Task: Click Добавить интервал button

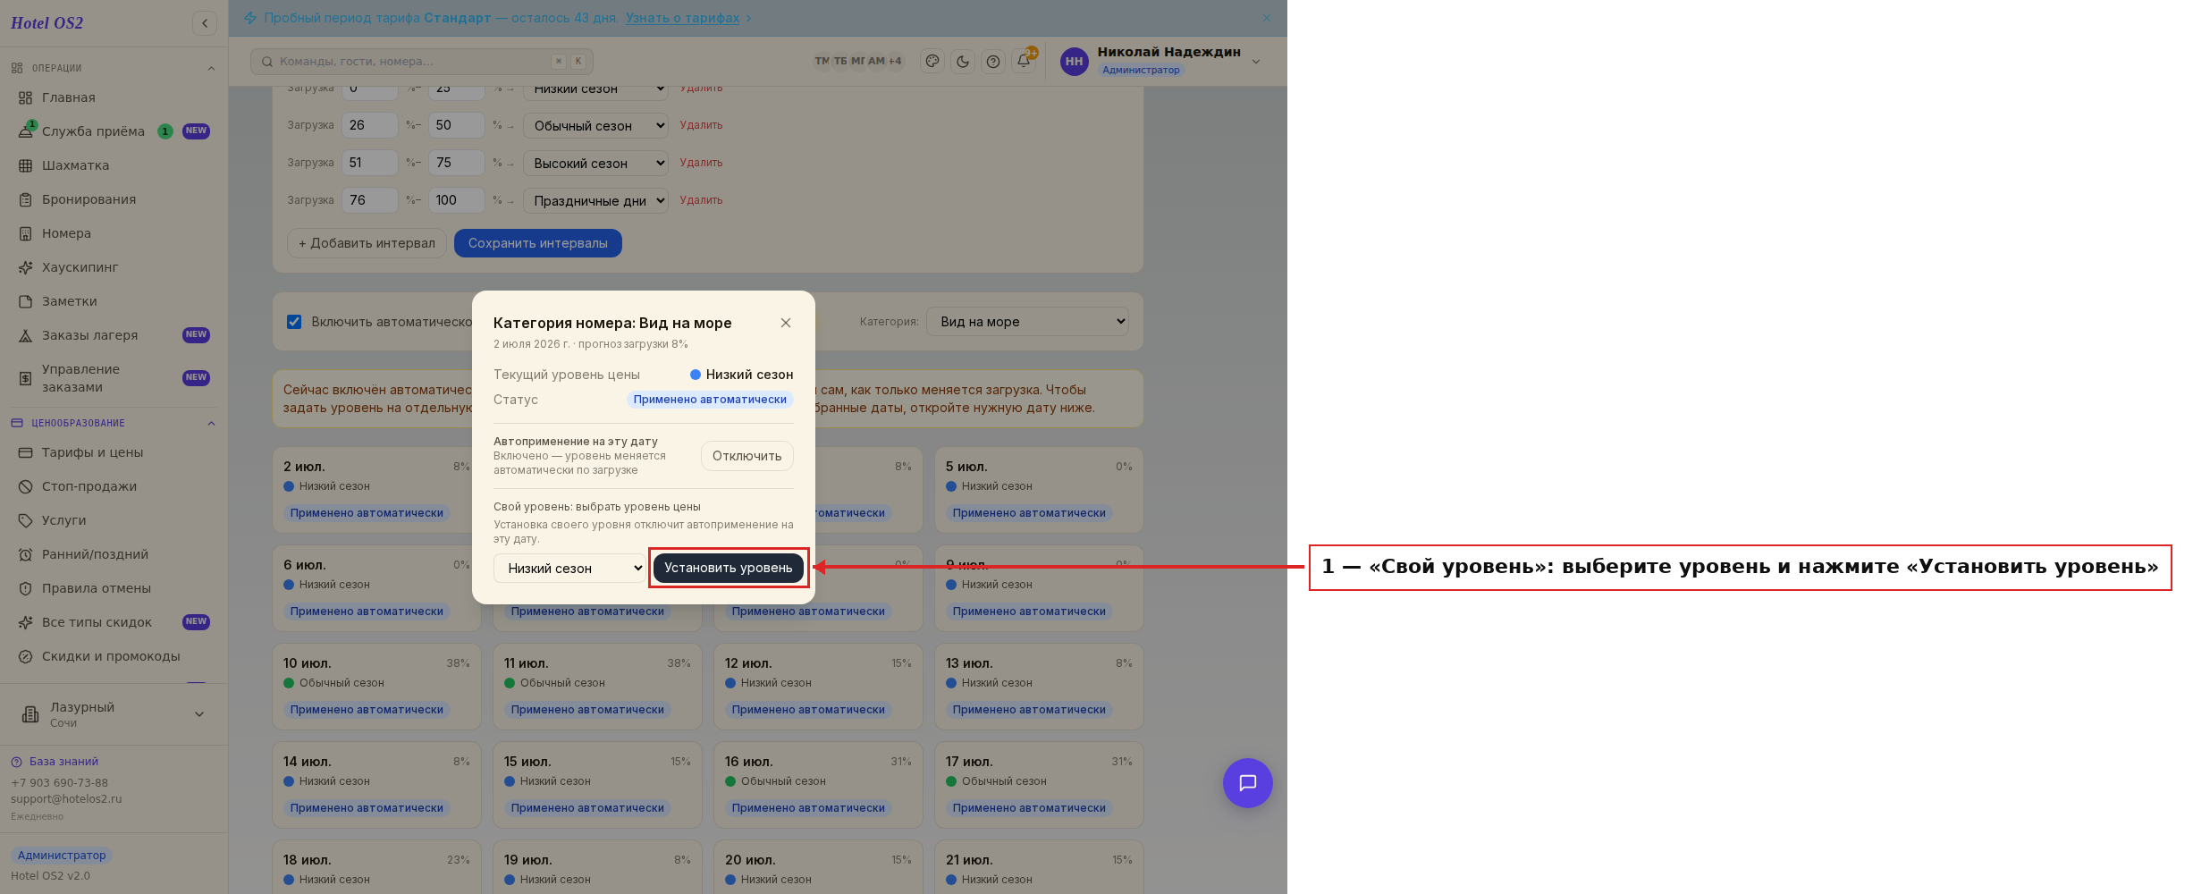Action: coord(367,243)
